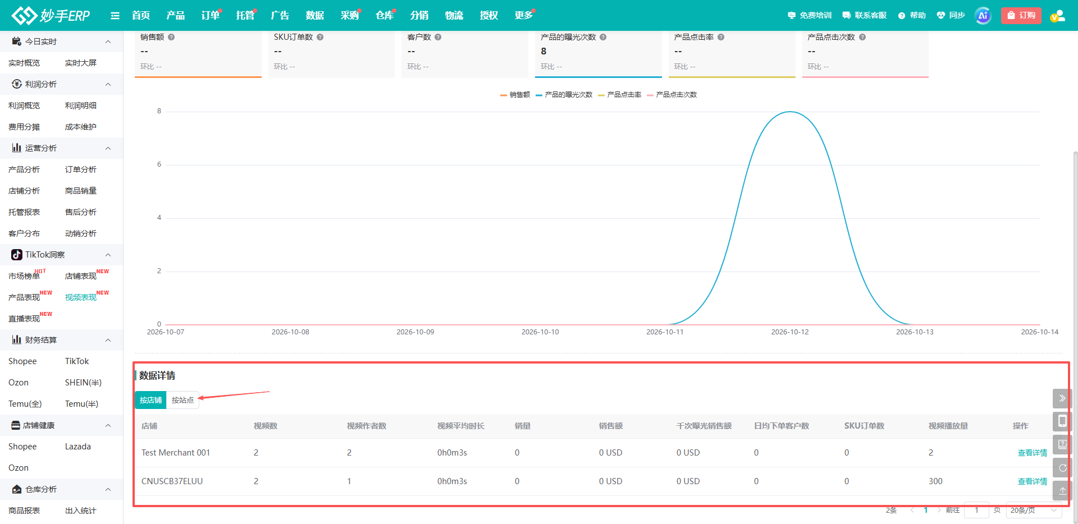Open the 仓库 top menu
The height and width of the screenshot is (524, 1078).
[385, 16]
